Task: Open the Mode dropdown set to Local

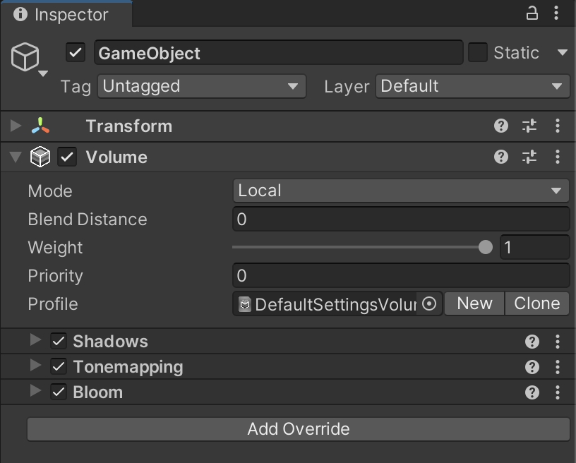Action: click(x=400, y=191)
